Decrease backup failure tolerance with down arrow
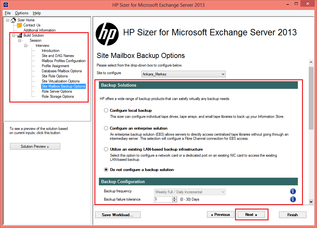317x228 pixels. (x=174, y=201)
